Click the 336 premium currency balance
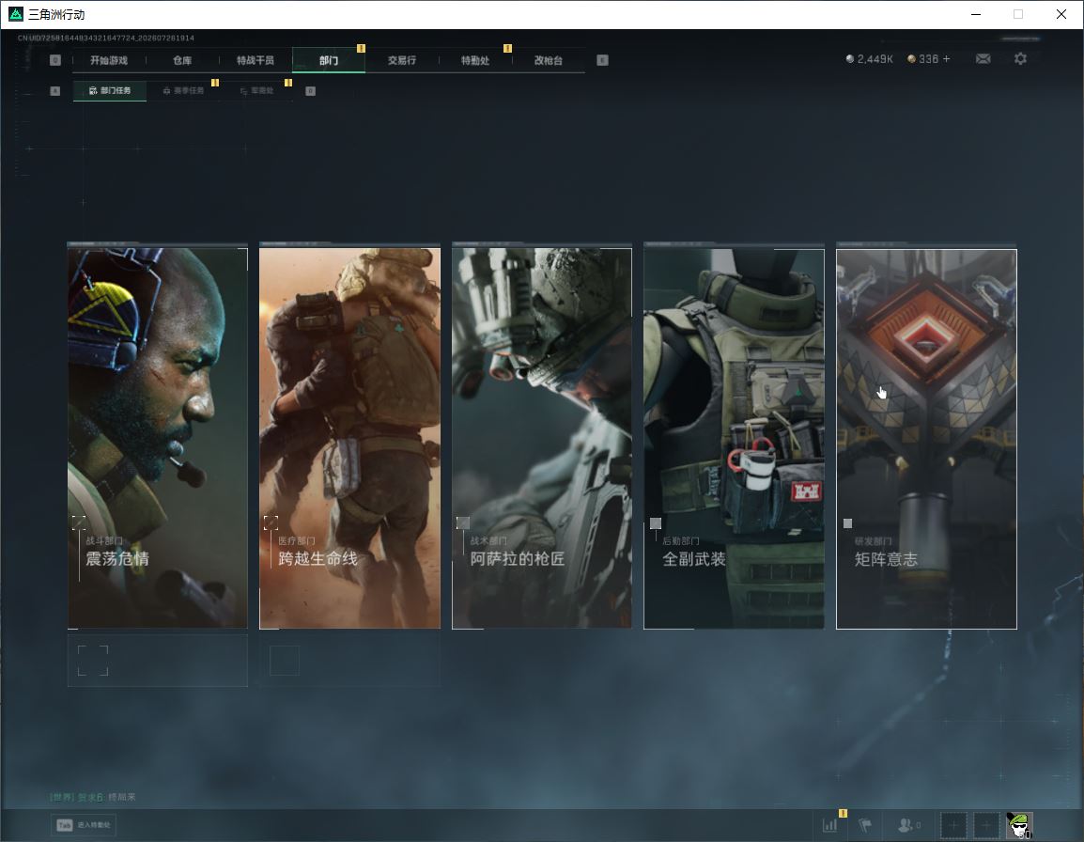Screen dimensions: 1084x842 (x=923, y=59)
